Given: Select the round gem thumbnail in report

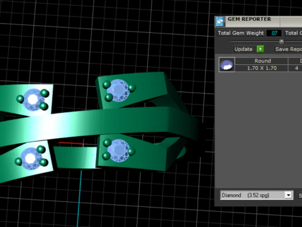Looking at the screenshot, I should tap(226, 64).
